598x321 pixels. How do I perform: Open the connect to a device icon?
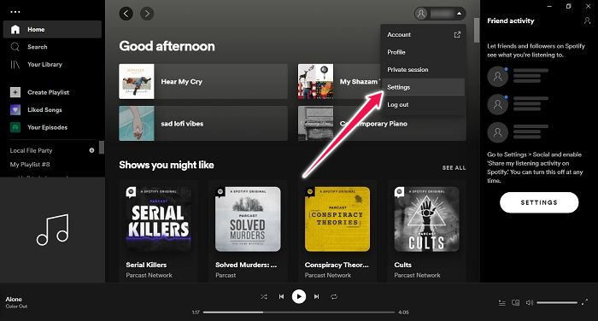pos(516,303)
